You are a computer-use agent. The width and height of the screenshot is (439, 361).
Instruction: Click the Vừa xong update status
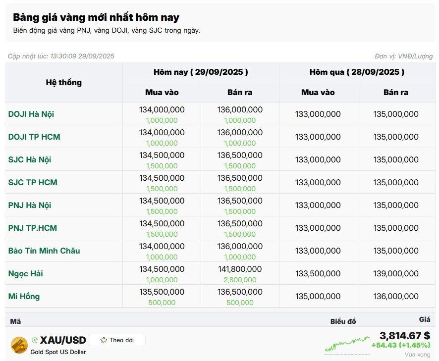coord(417,355)
